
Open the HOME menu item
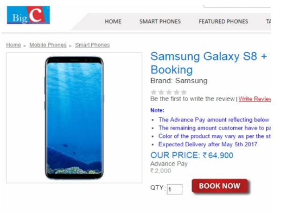(113, 22)
